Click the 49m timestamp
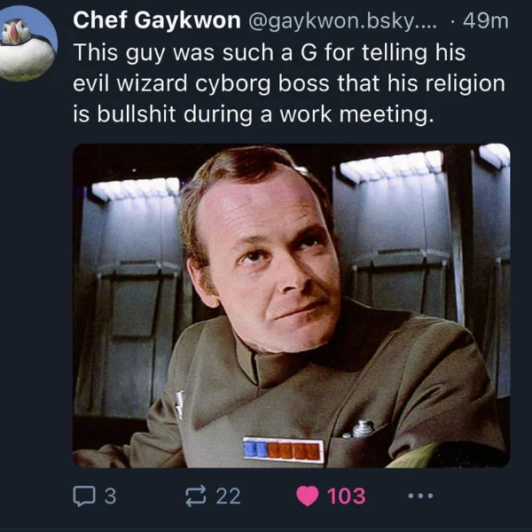The width and height of the screenshot is (532, 532). click(486, 20)
